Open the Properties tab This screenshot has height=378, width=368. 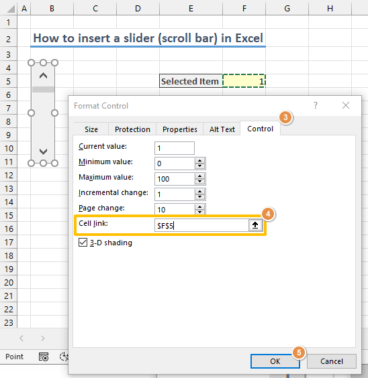coord(180,129)
